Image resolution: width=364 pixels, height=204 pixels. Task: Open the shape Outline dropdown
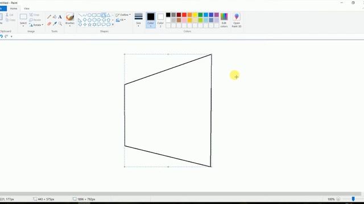click(123, 15)
